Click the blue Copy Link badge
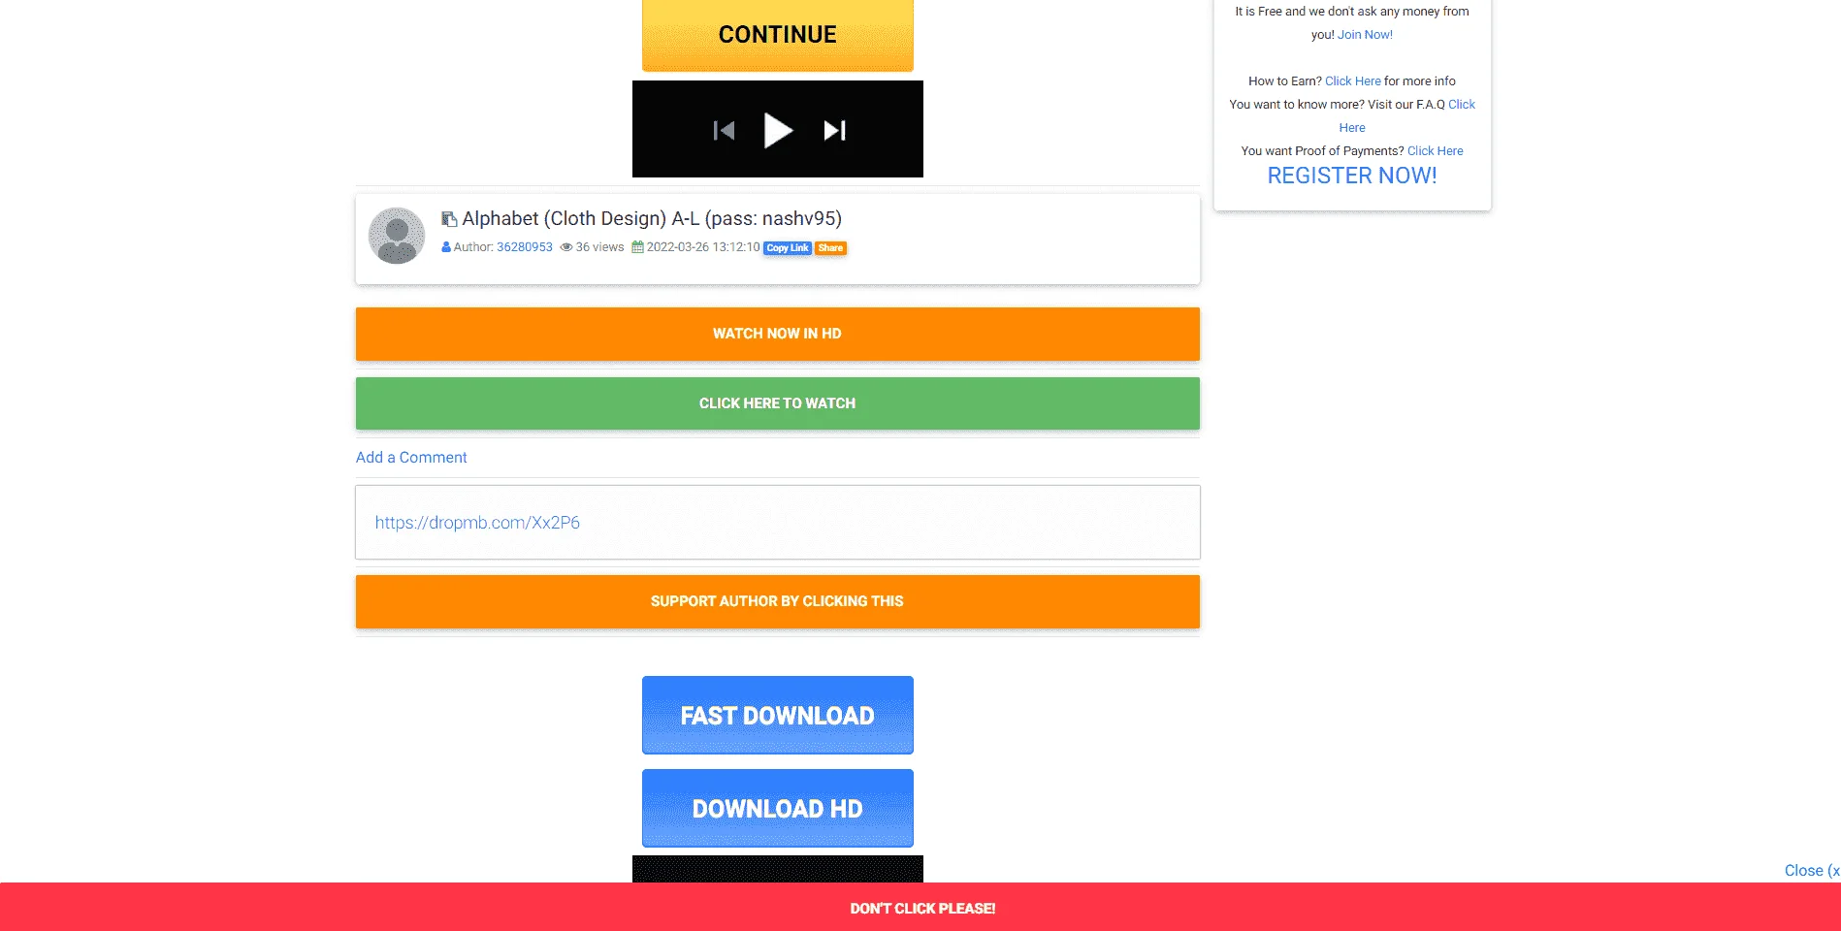The image size is (1841, 931). click(x=788, y=248)
